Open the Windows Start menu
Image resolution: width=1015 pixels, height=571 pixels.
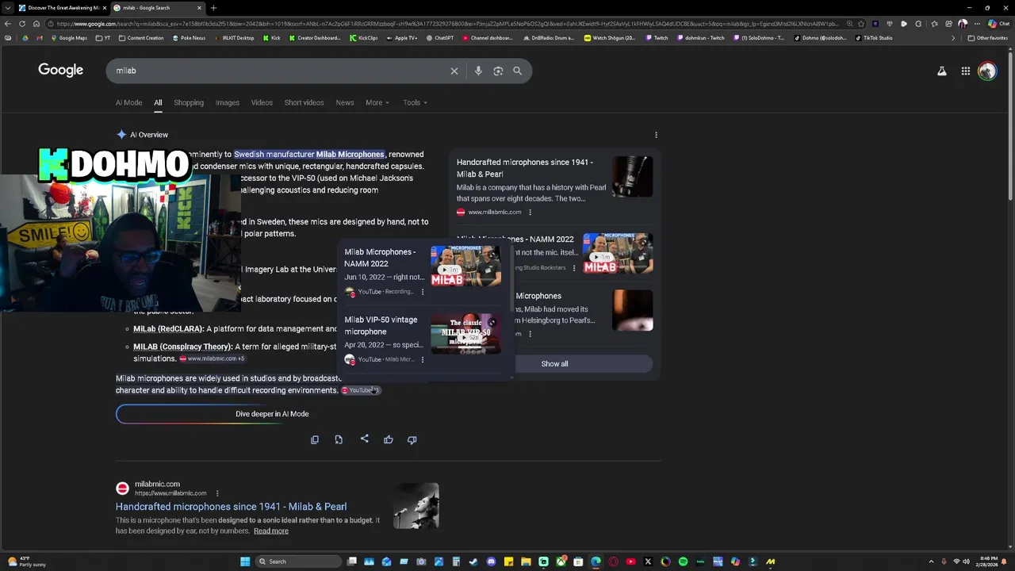pos(245,561)
